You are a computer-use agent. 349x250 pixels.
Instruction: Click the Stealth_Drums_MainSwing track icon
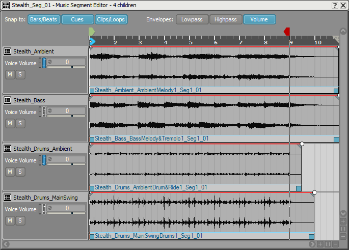[7, 198]
